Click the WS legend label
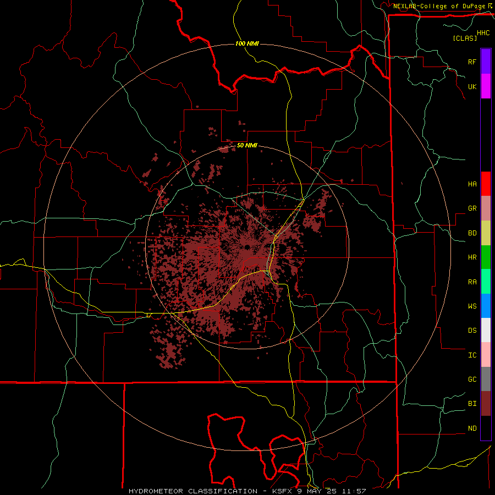This screenshot has height=495, width=495. tap(472, 306)
